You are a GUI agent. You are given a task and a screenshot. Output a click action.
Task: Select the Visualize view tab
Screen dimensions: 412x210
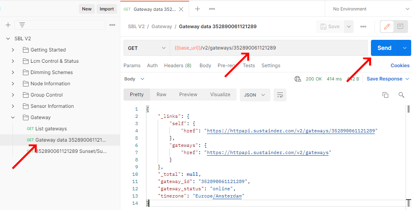[220, 95]
